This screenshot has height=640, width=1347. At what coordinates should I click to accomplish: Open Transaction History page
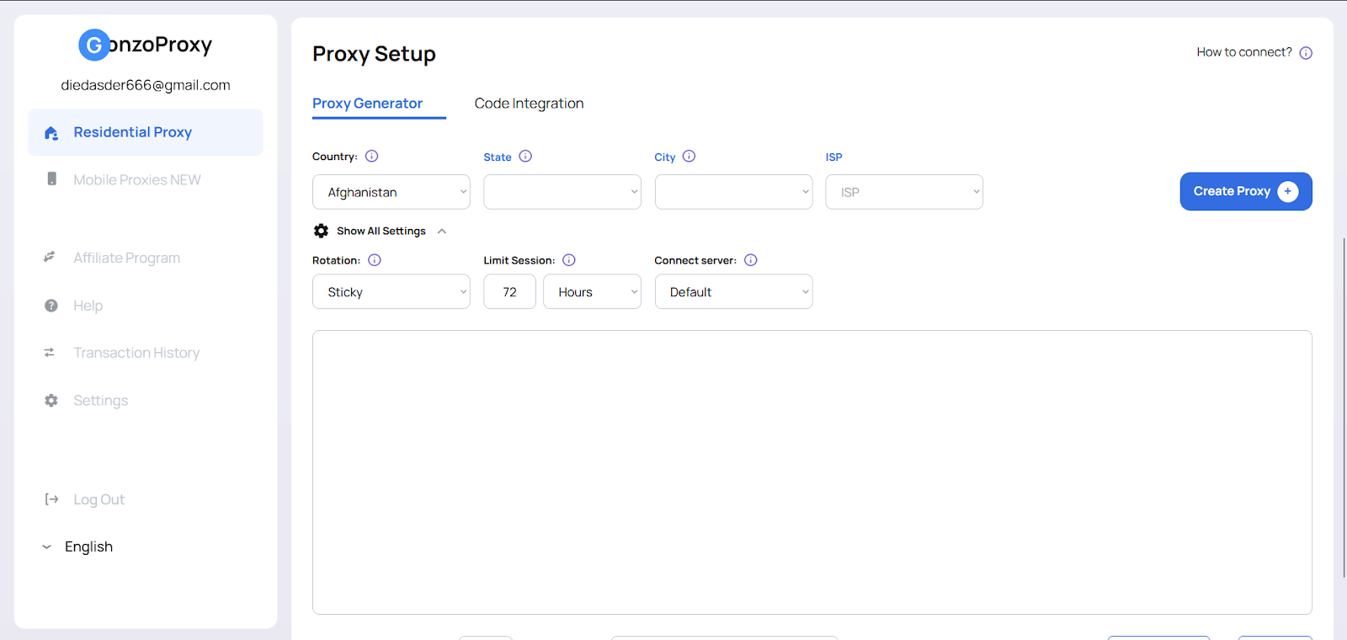coord(136,353)
